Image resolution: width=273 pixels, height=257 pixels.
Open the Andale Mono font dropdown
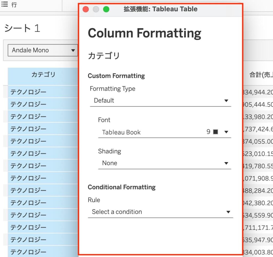(x=43, y=50)
